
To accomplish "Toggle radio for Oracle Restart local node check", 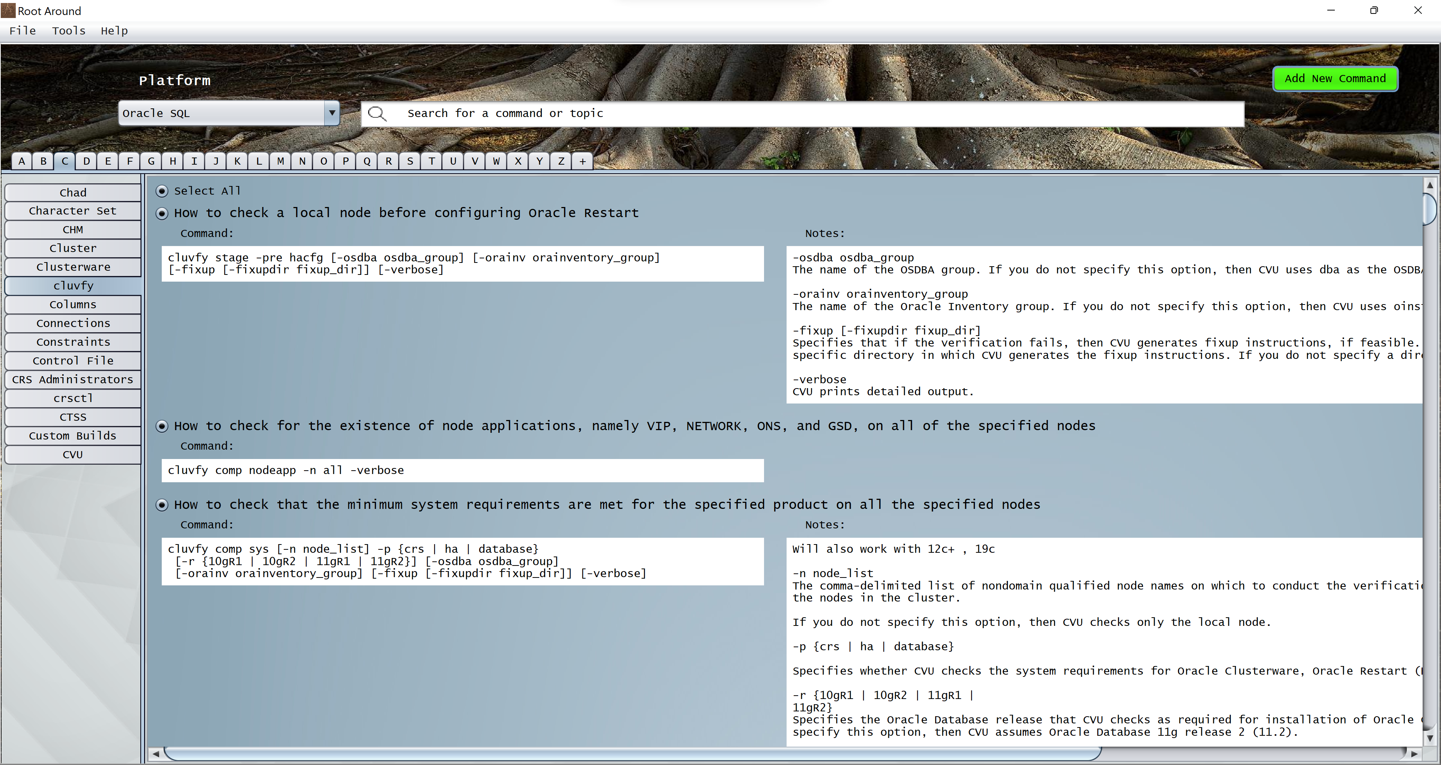I will tap(162, 214).
